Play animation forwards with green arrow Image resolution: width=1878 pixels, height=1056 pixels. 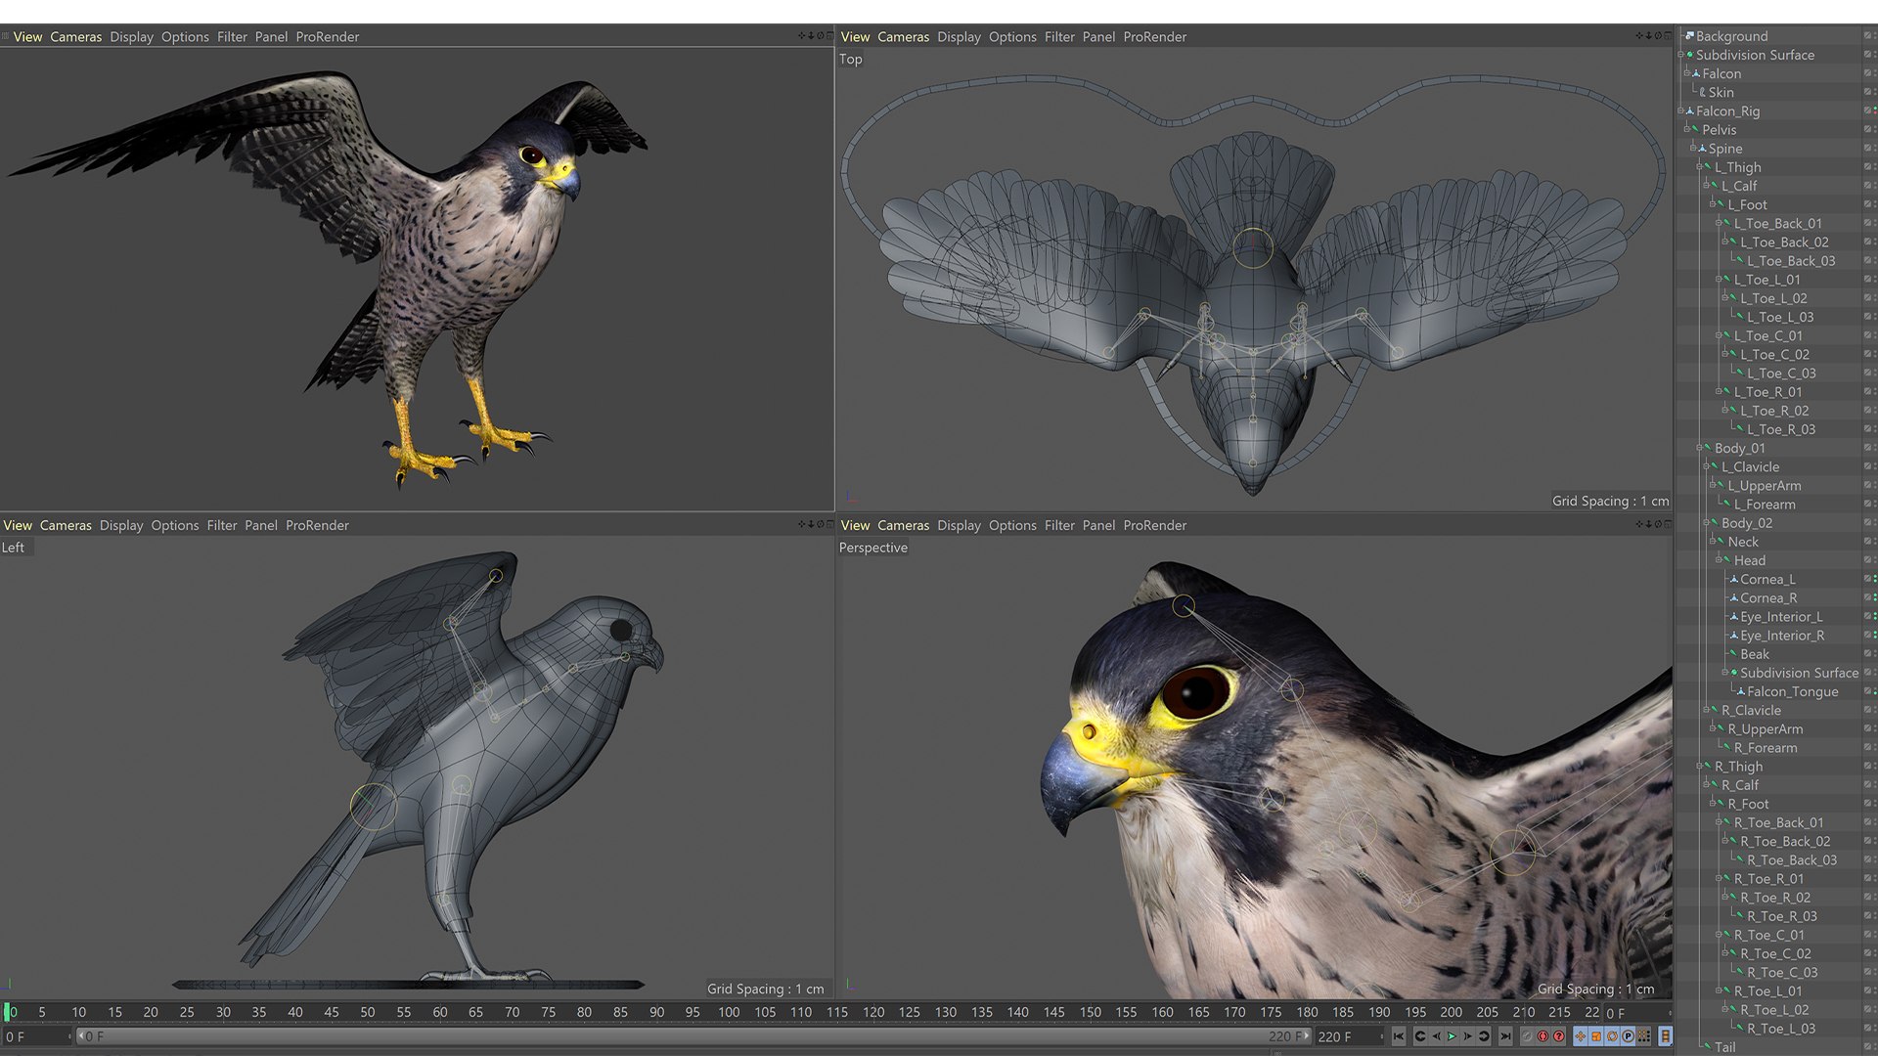coord(1452,1036)
